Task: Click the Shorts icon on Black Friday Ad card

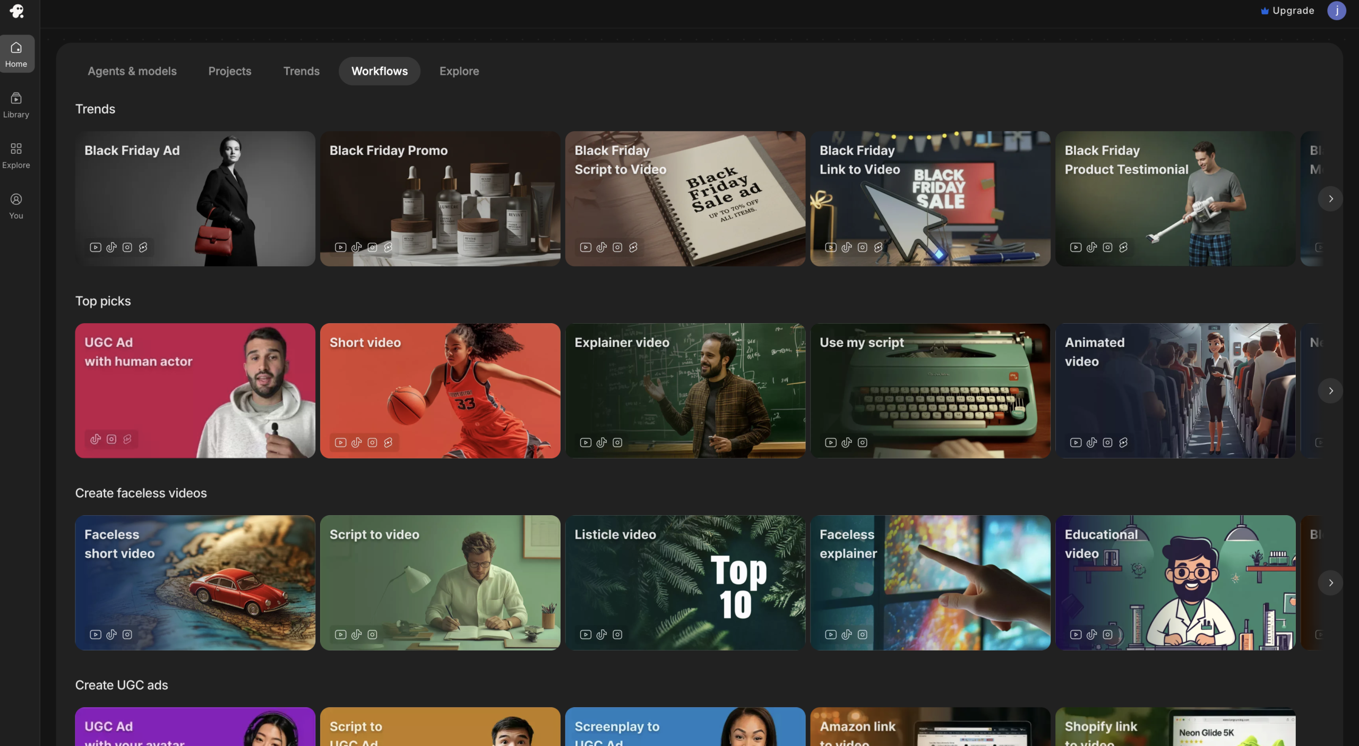Action: tap(143, 247)
